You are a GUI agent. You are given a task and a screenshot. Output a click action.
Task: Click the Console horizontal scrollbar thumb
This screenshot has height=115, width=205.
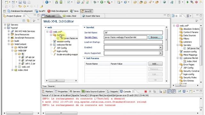[x=61, y=113]
